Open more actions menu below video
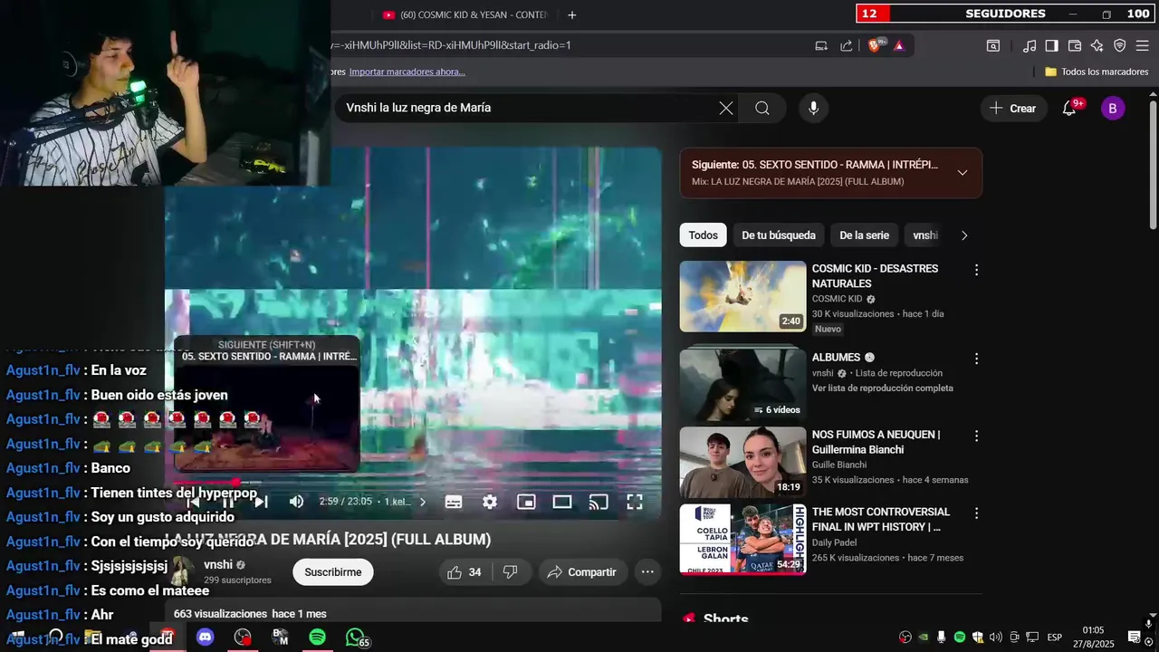The height and width of the screenshot is (652, 1159). (x=647, y=572)
